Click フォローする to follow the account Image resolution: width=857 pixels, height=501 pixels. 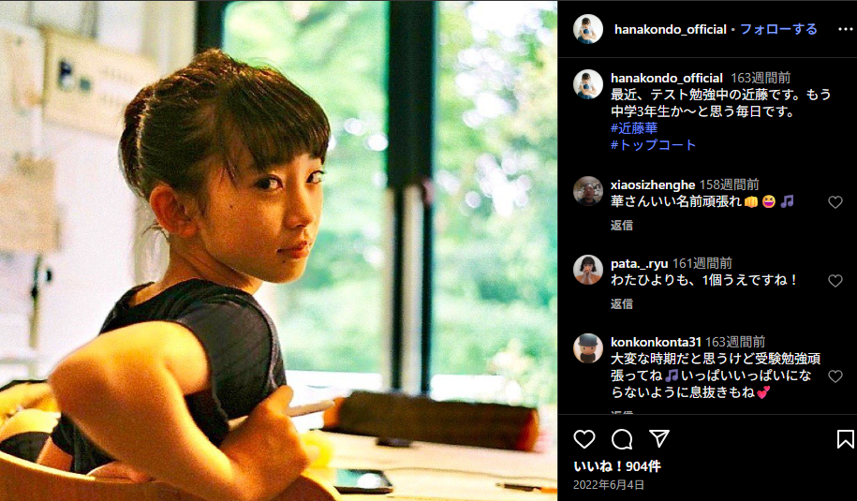pos(778,30)
